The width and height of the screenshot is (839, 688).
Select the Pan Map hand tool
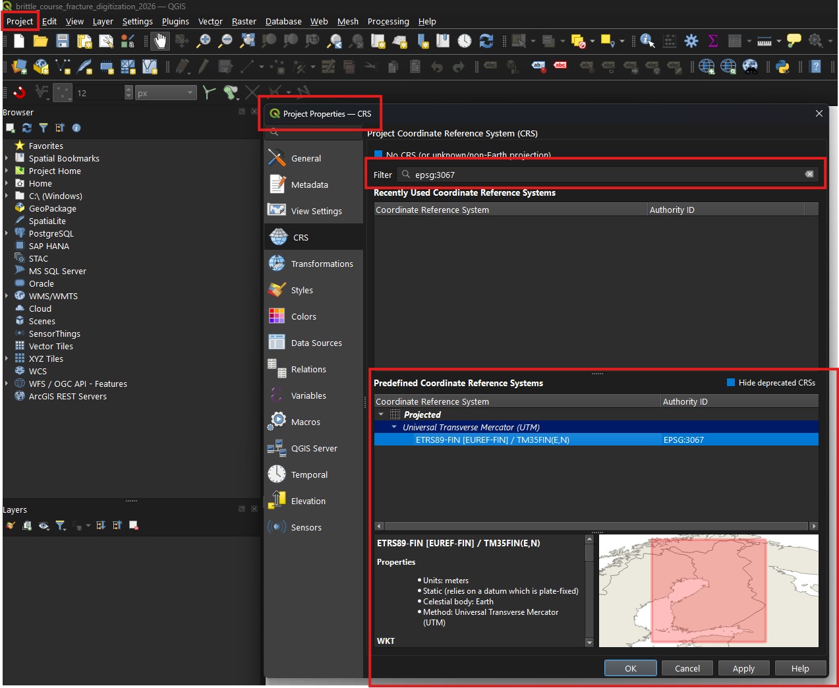coord(160,42)
